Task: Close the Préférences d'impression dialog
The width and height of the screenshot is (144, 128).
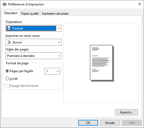Action: coord(140,4)
